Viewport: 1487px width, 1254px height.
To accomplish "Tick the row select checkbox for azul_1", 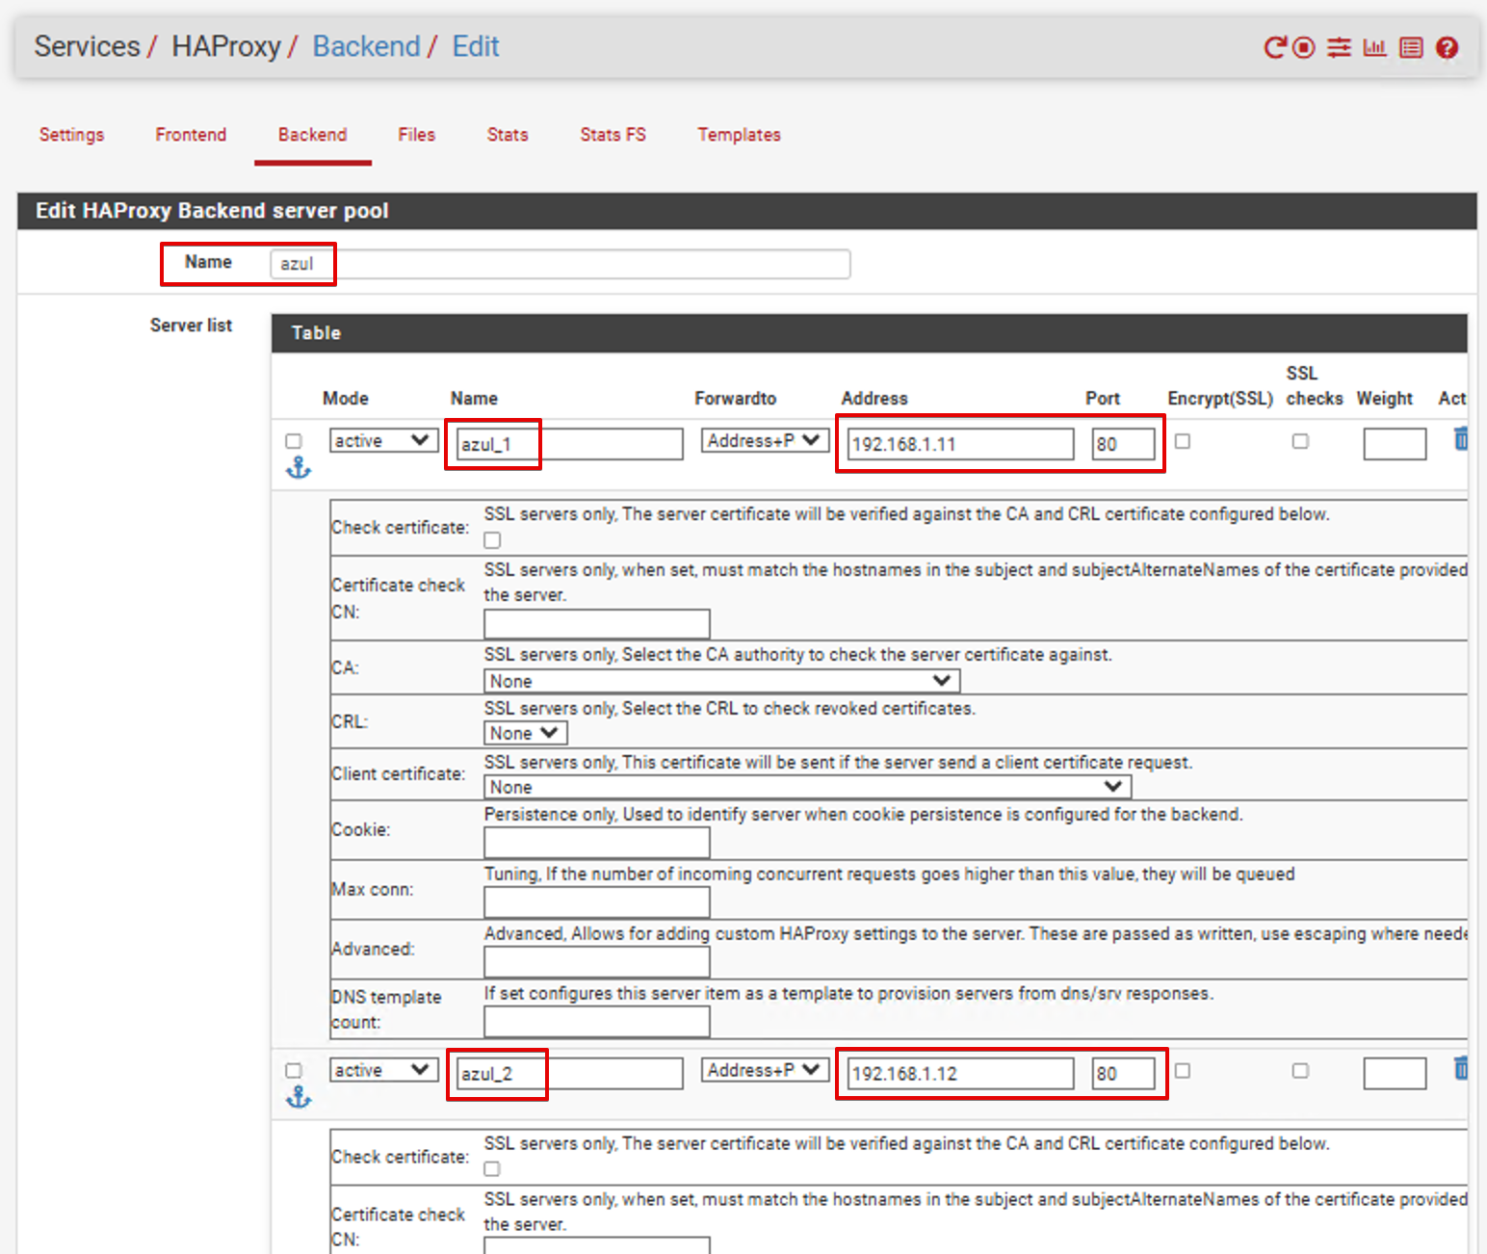I will (294, 441).
